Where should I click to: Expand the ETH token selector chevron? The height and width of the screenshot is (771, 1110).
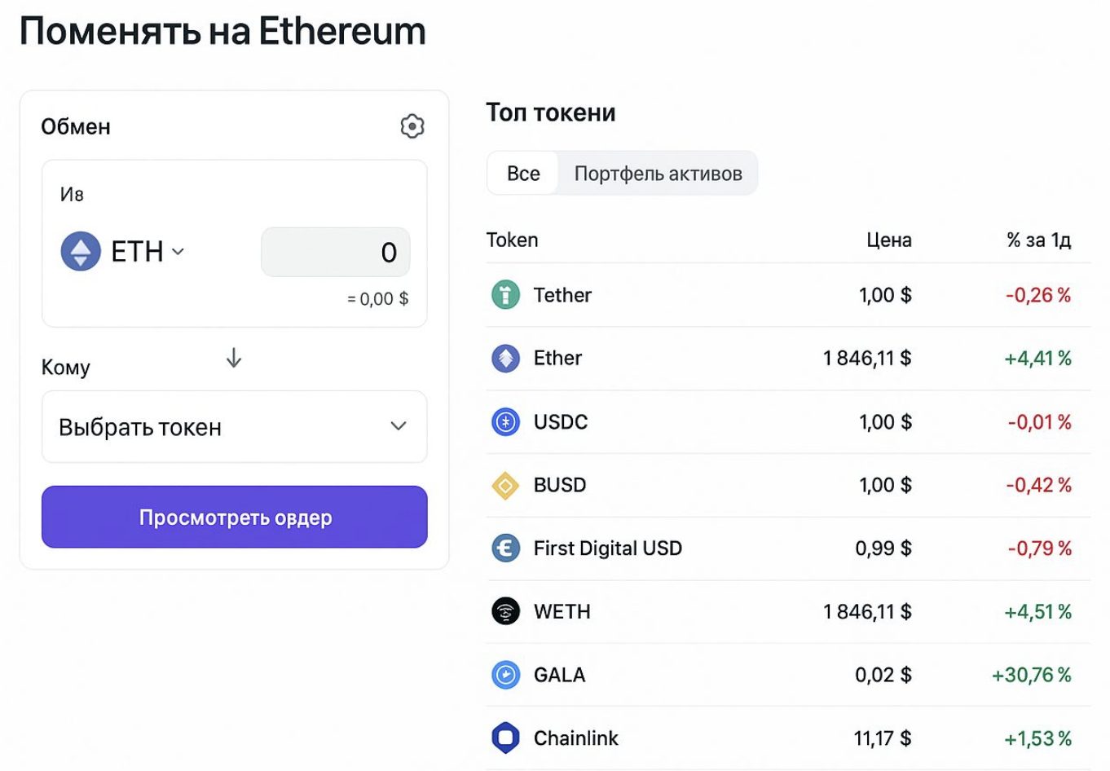[x=178, y=252]
